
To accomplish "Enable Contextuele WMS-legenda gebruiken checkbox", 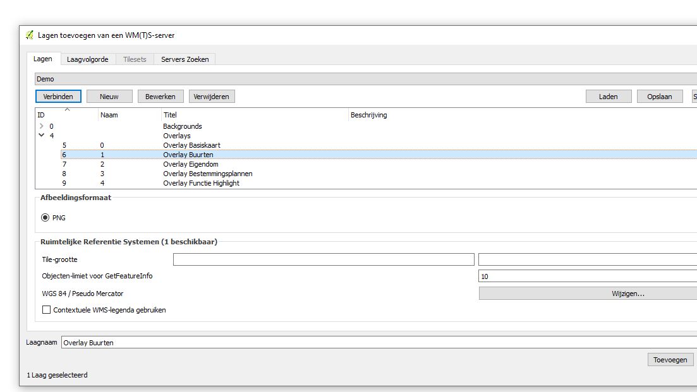I will click(46, 310).
